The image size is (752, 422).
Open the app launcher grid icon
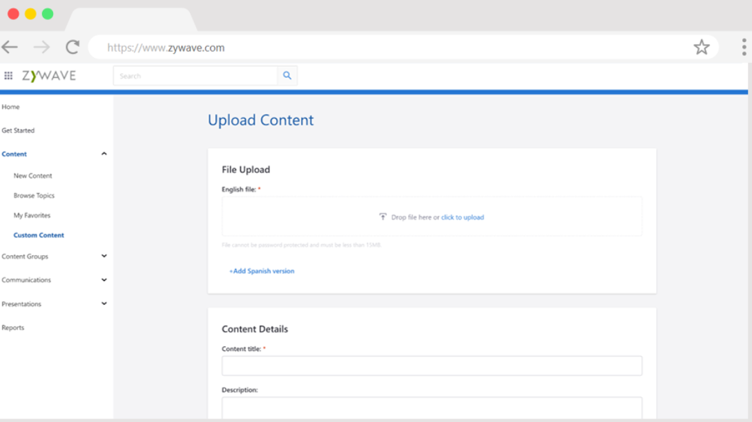8,75
